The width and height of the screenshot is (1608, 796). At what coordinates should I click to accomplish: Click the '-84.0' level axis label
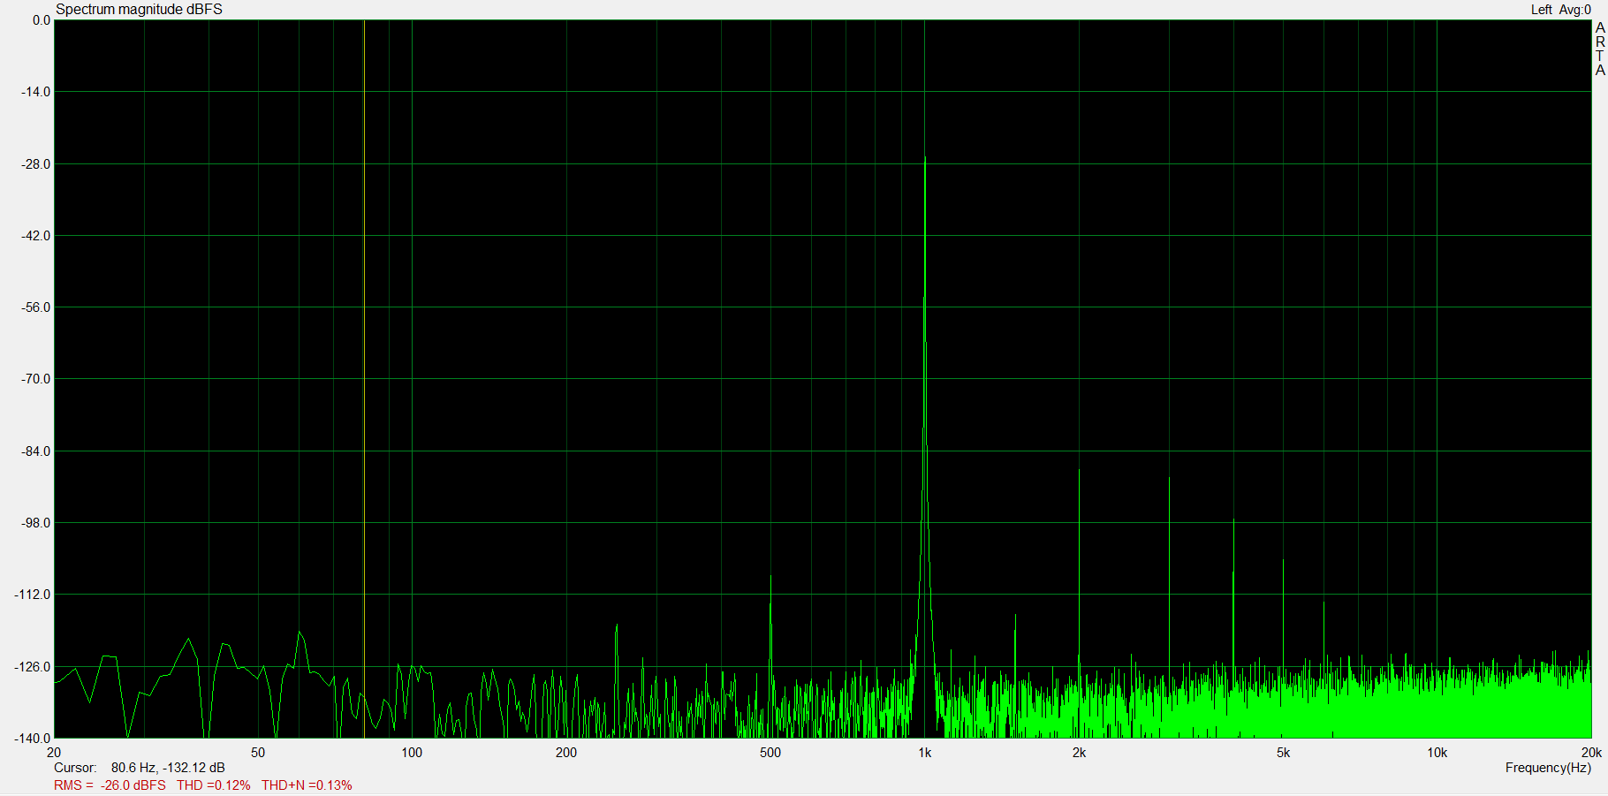click(36, 451)
